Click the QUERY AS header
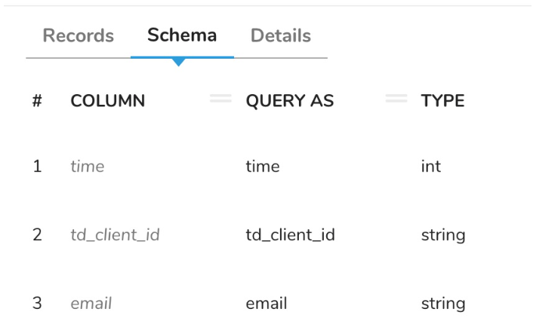This screenshot has width=533, height=318. [x=289, y=100]
